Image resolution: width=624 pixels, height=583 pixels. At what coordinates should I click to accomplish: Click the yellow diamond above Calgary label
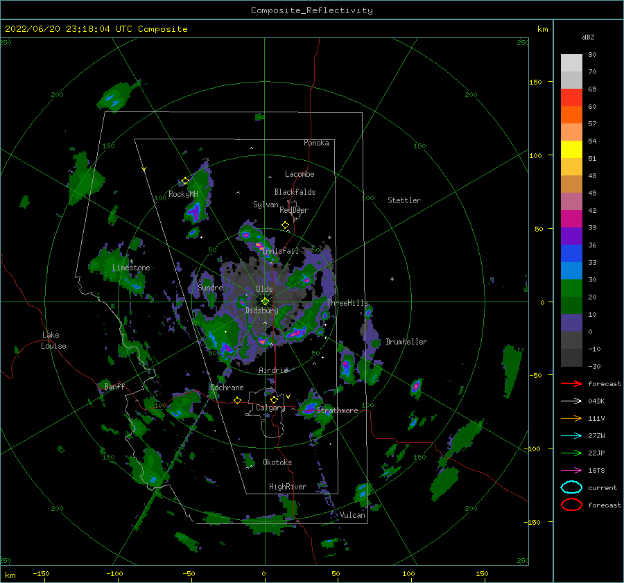coord(274,399)
